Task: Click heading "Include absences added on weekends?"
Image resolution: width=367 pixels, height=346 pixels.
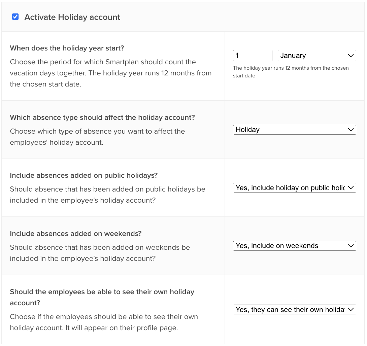Action: click(x=76, y=234)
